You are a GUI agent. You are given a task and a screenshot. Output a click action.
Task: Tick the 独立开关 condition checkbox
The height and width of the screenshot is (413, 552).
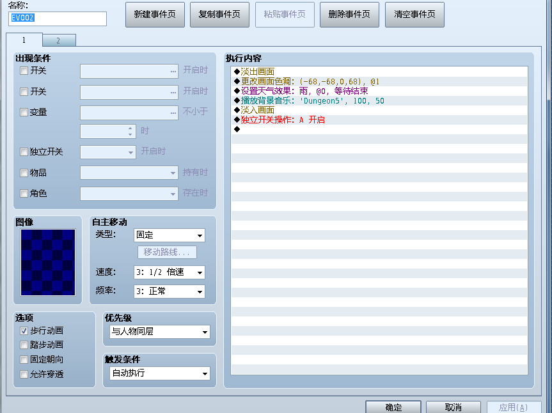[x=24, y=152]
